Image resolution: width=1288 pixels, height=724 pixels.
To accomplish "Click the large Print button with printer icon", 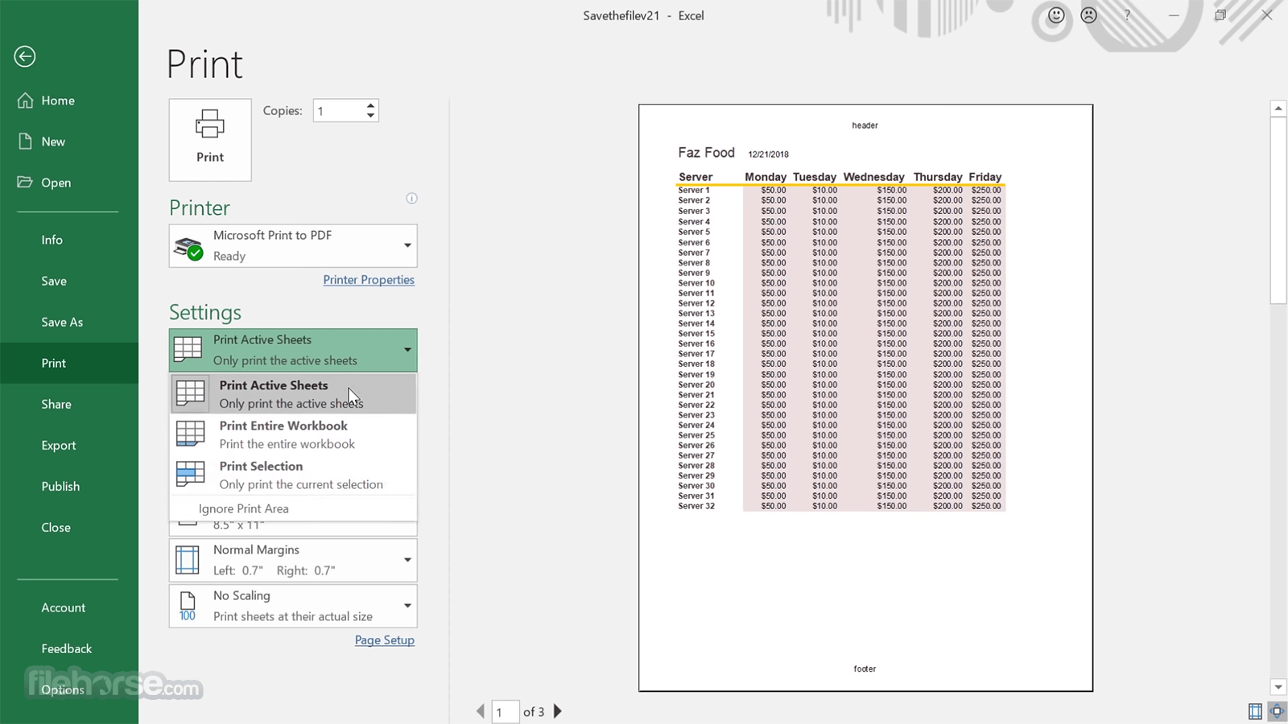I will click(210, 140).
